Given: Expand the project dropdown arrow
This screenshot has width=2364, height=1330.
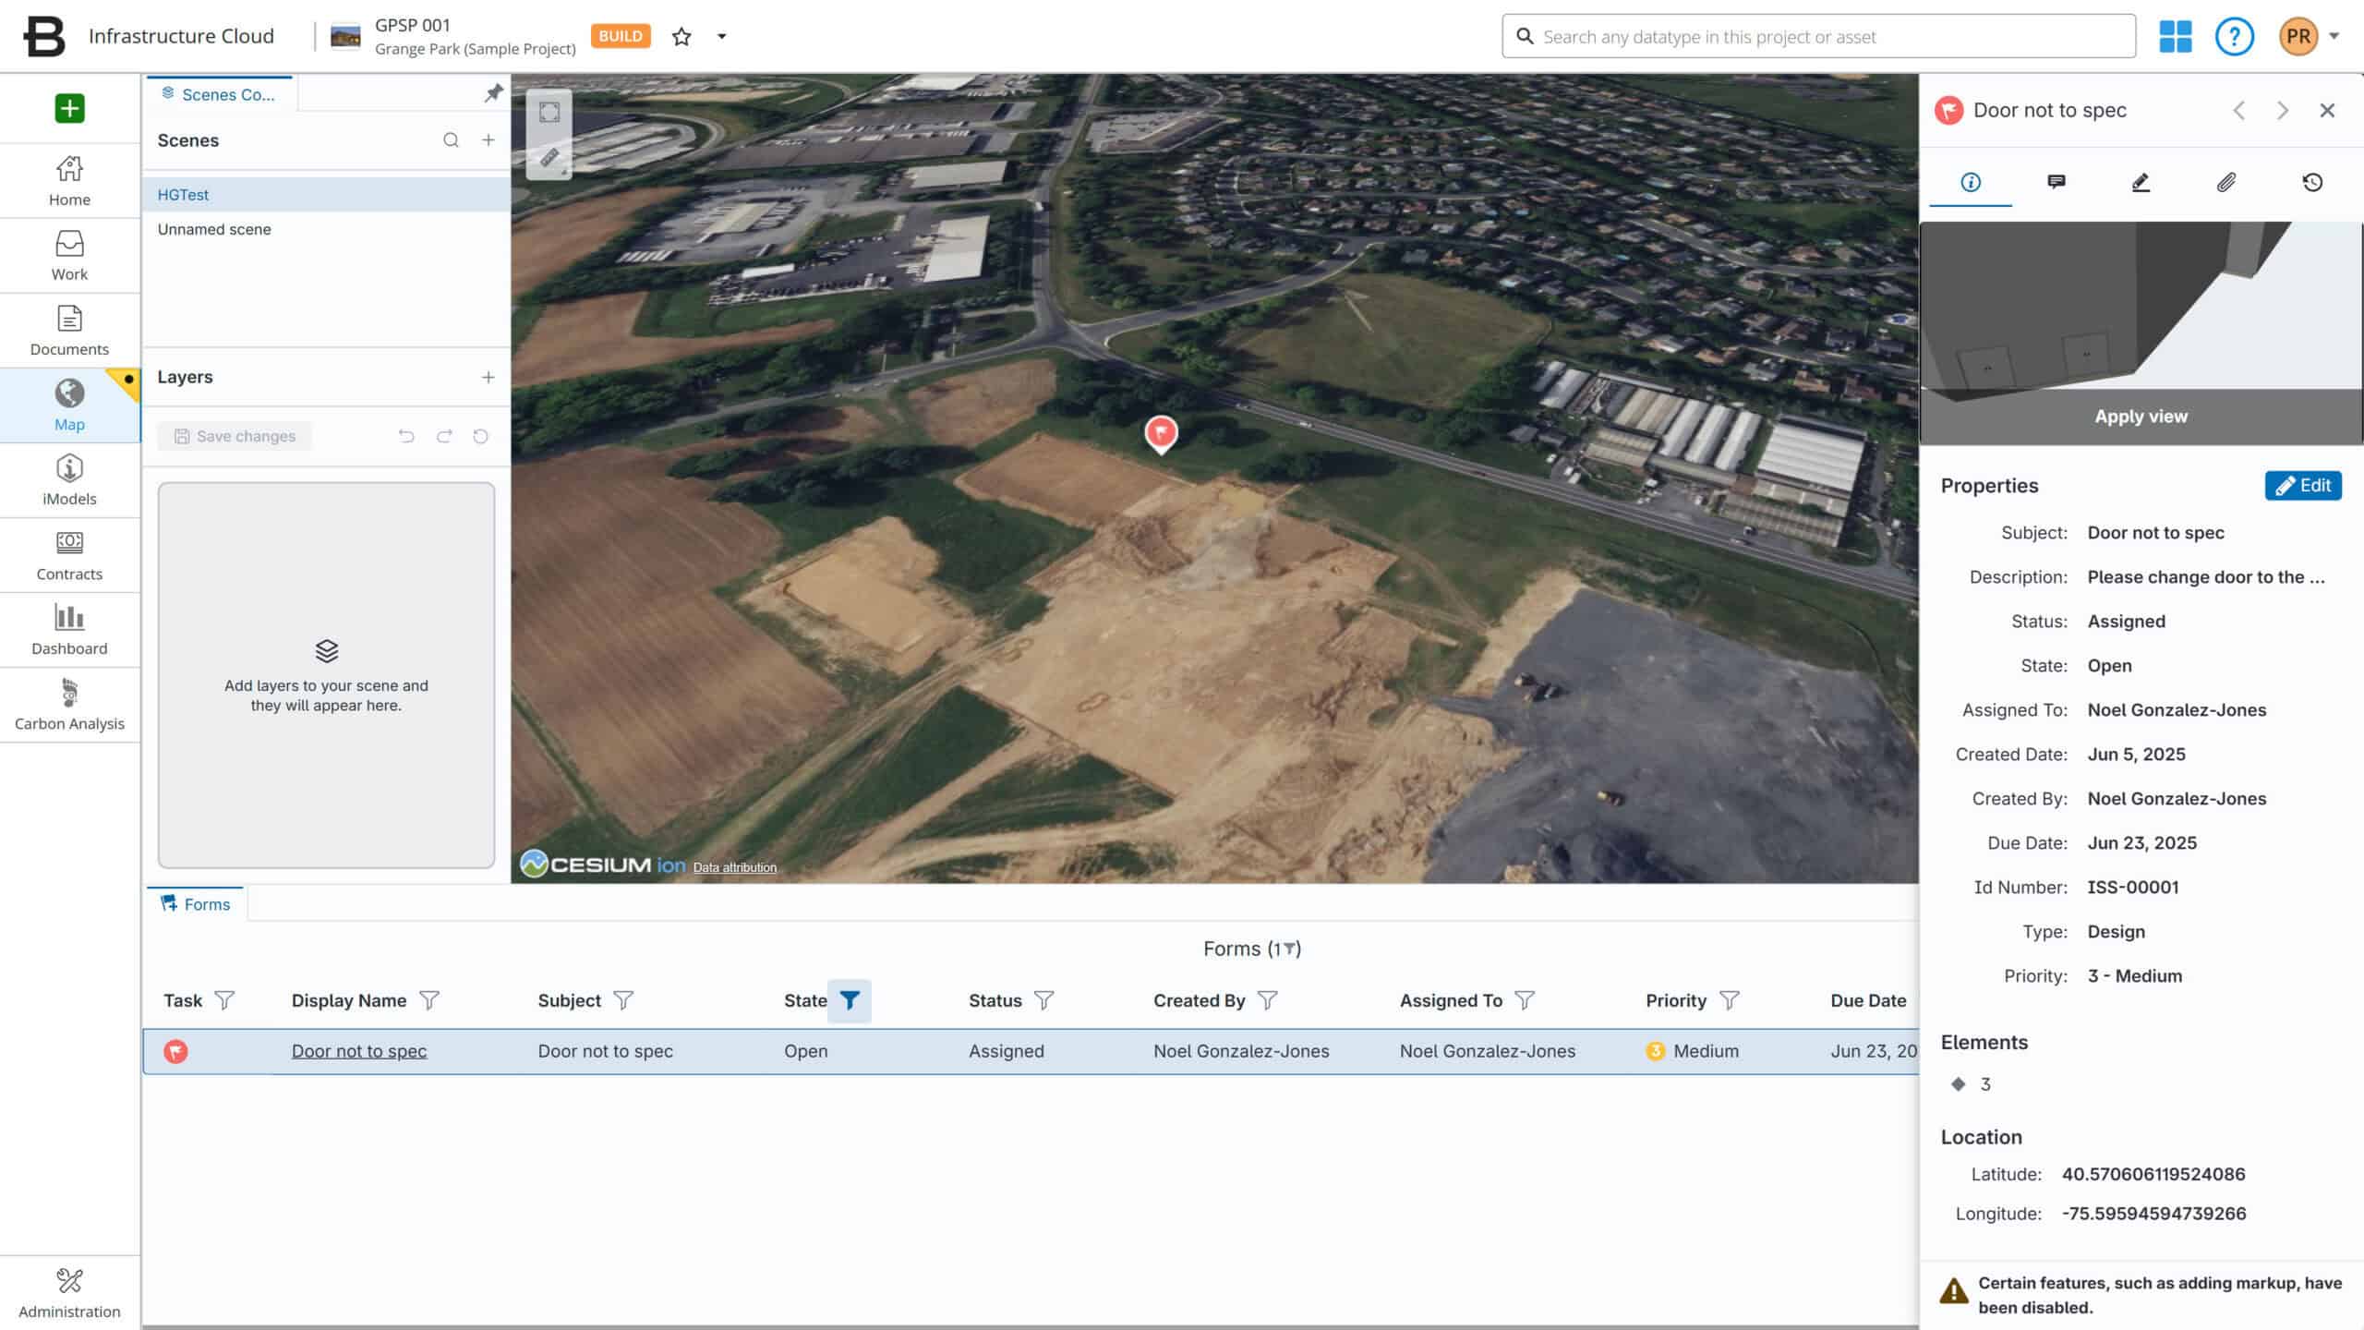Looking at the screenshot, I should [x=722, y=37].
